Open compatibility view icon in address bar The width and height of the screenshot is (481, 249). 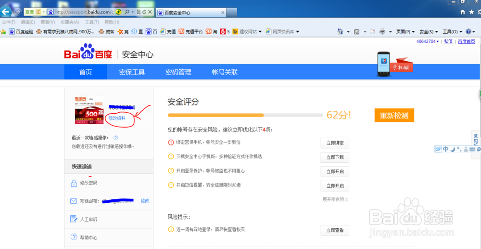coord(139,12)
